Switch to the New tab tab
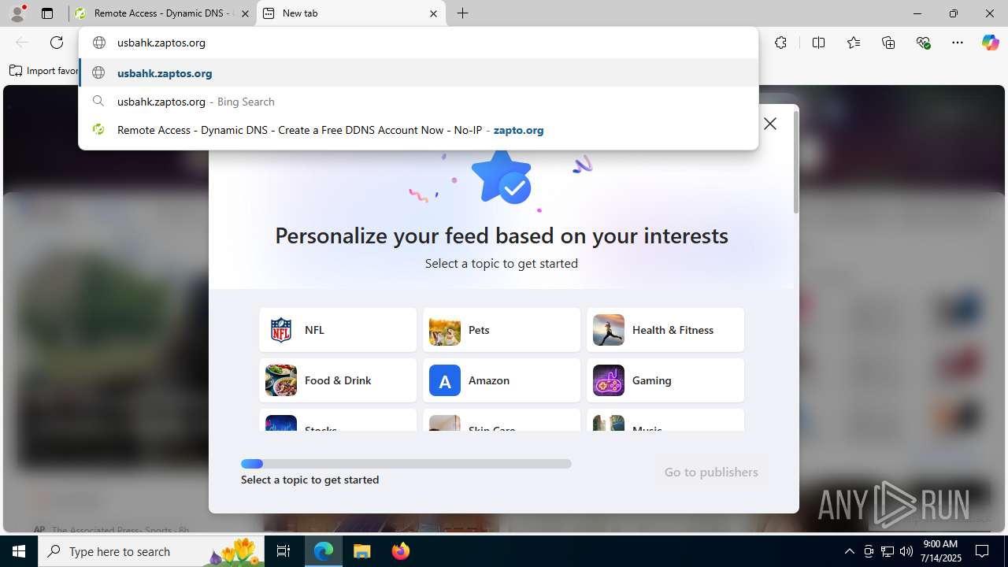 [350, 13]
